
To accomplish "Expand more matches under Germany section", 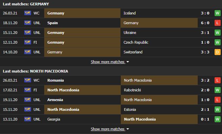I will click(108, 62).
